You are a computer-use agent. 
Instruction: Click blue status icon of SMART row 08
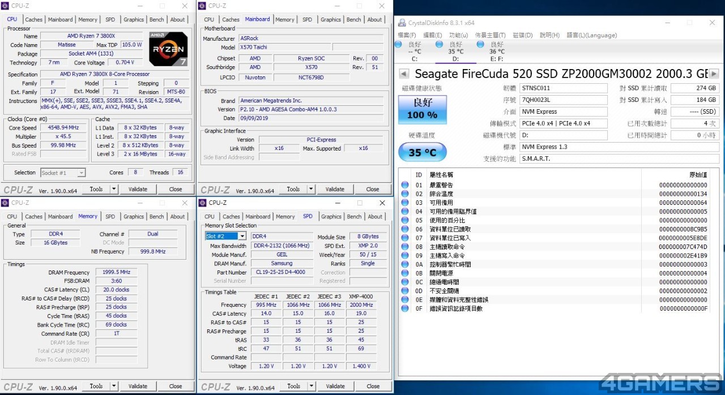[405, 247]
